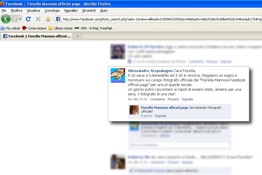Open the Strumenti menu
The image size is (262, 175).
pos(89,10)
